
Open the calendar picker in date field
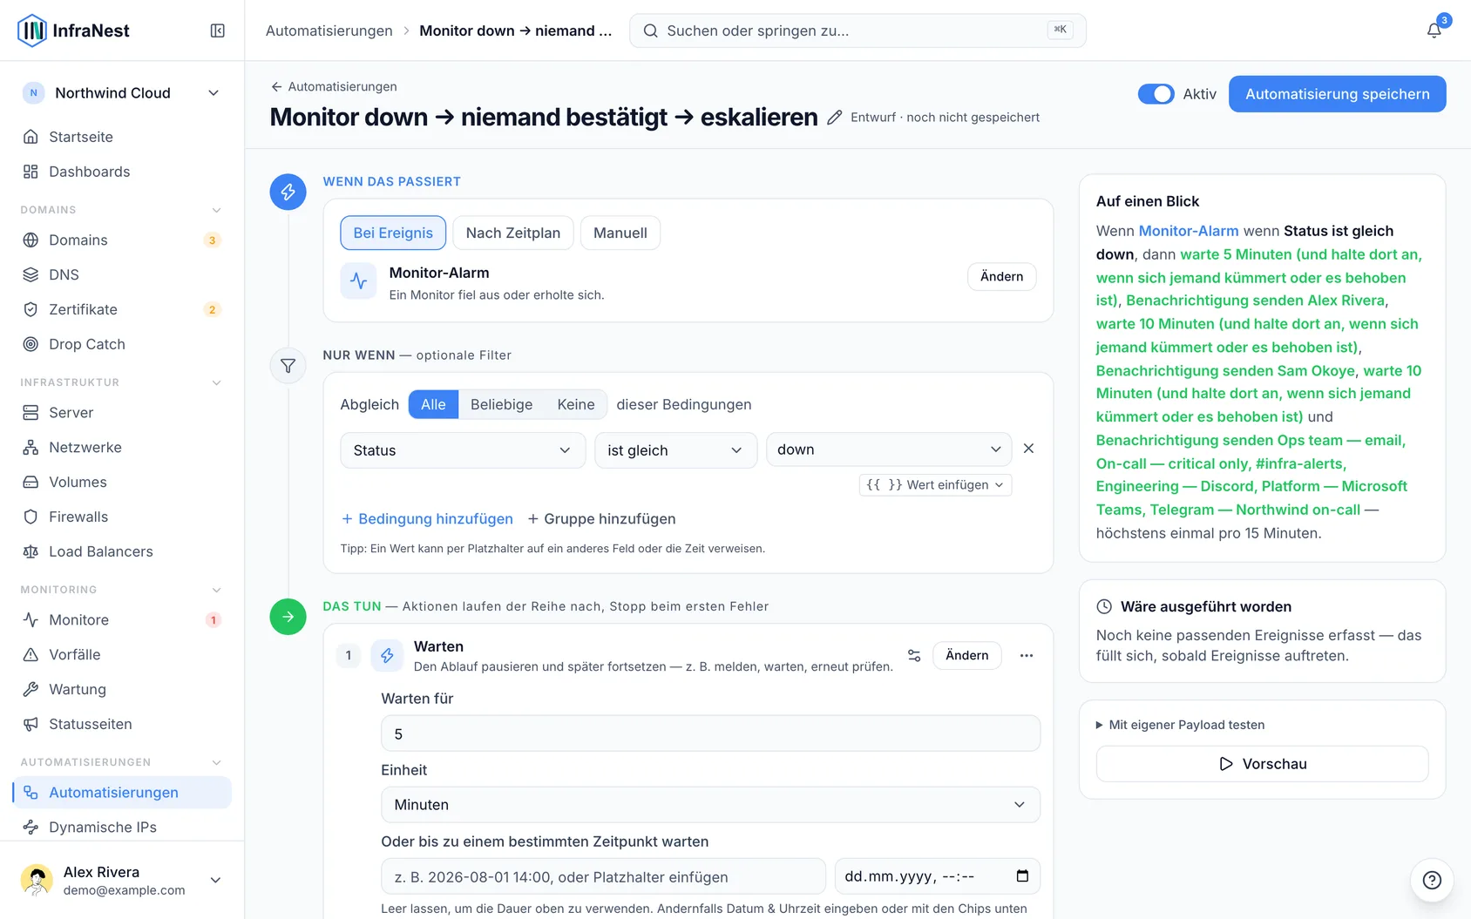[x=1022, y=876]
